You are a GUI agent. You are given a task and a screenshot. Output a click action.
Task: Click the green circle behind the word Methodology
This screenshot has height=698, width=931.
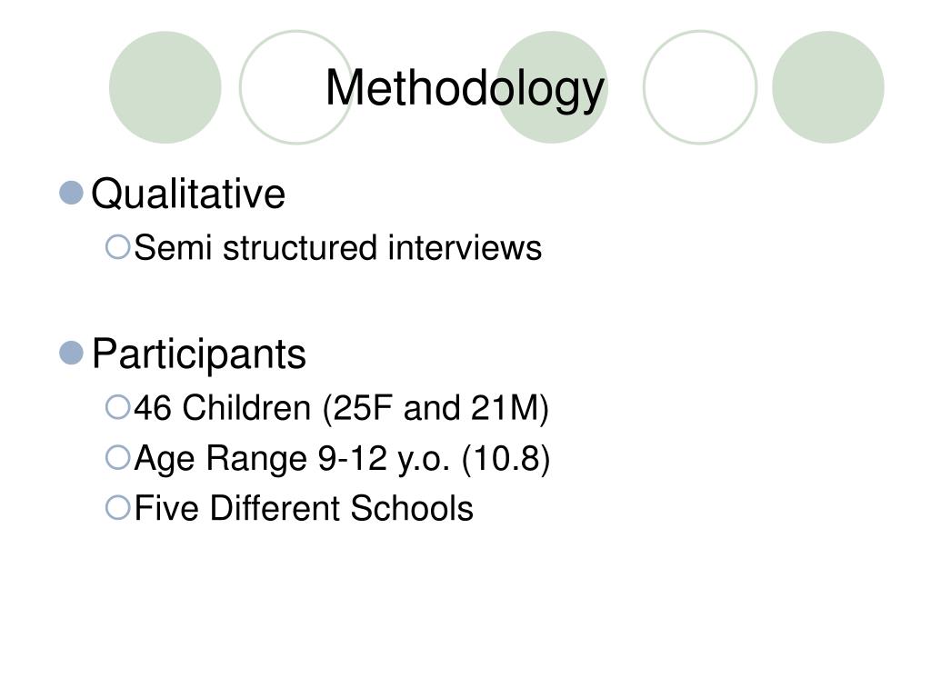(x=552, y=87)
